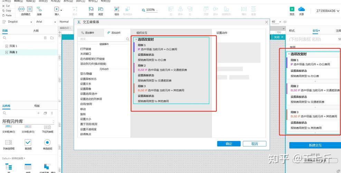Collapse 选项改变时 event in interaction editor
The width and height of the screenshot is (341, 173).
coord(136,39)
